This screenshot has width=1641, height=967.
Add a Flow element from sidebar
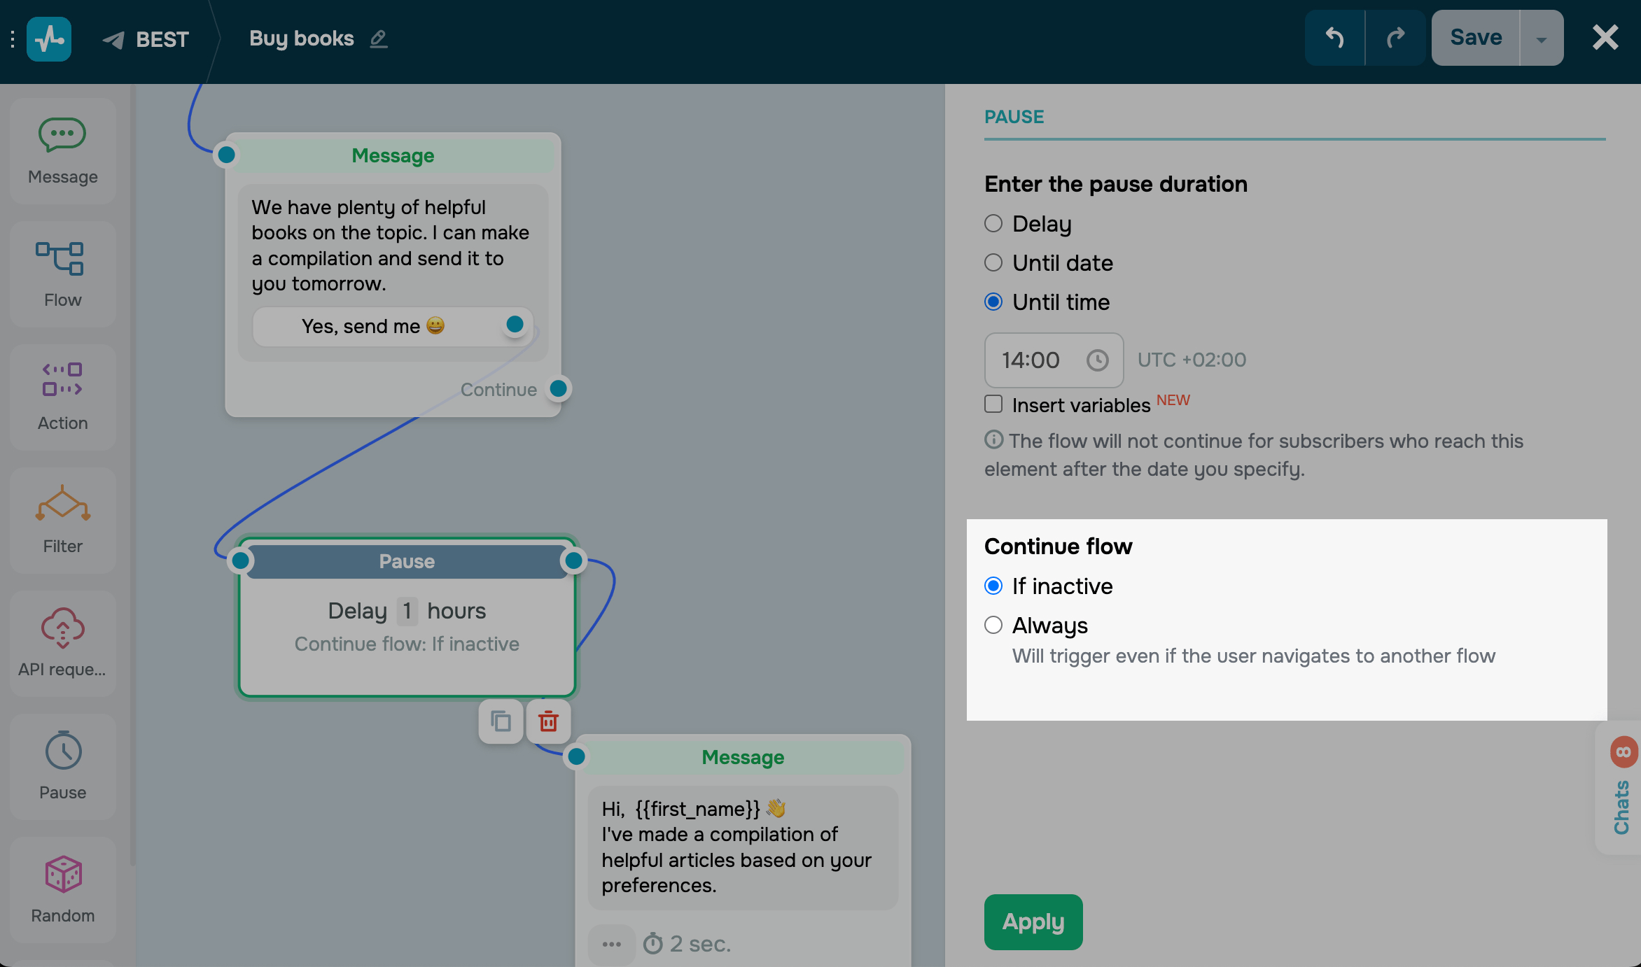(x=62, y=274)
